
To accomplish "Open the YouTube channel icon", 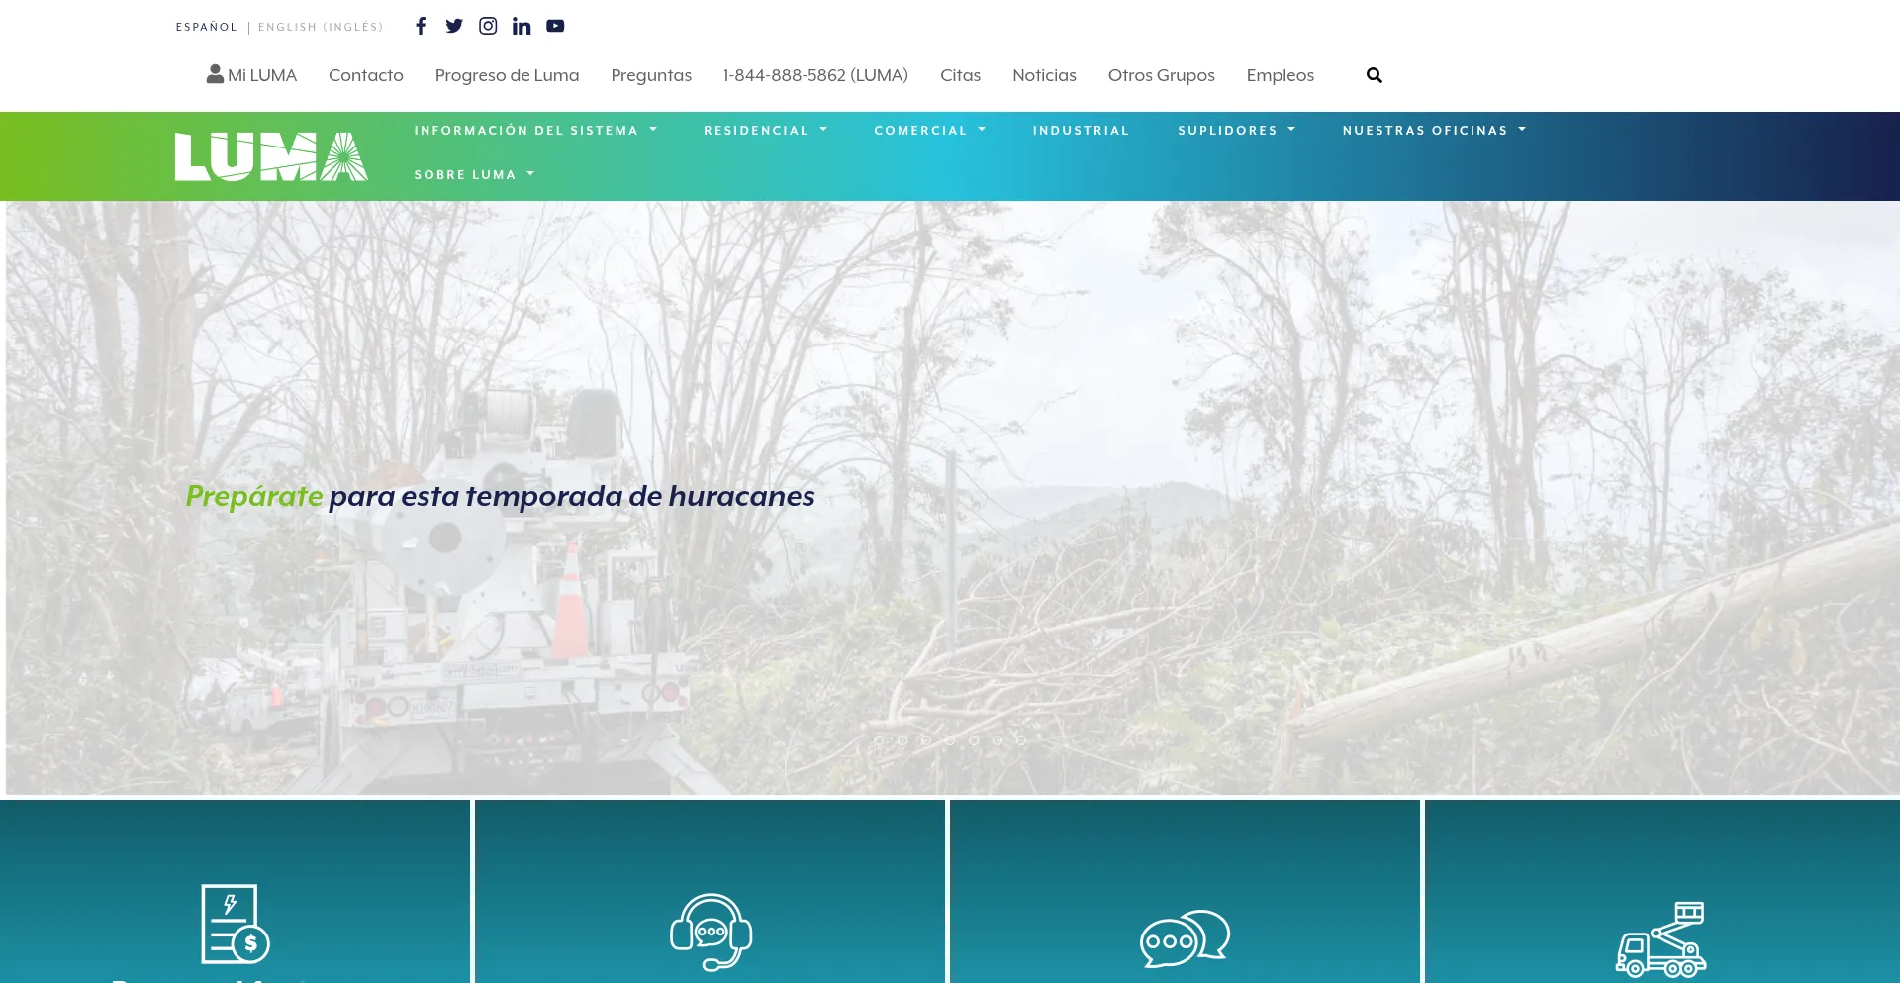I will pos(555,26).
